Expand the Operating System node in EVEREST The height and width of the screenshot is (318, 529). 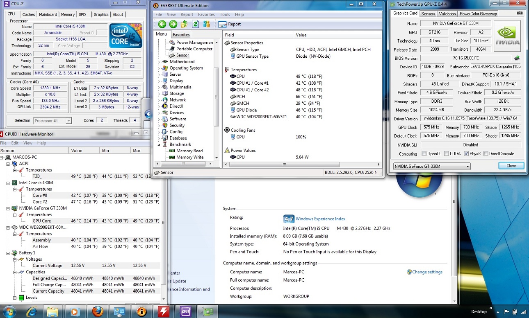point(159,68)
